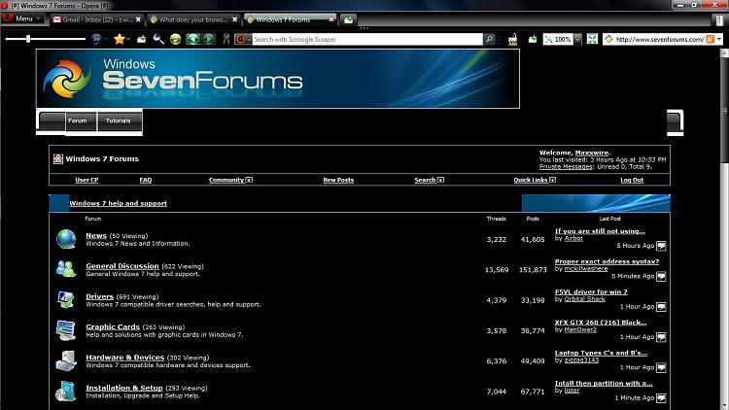Click the Log Out link
Viewport: 729px width, 410px height.
tap(632, 180)
